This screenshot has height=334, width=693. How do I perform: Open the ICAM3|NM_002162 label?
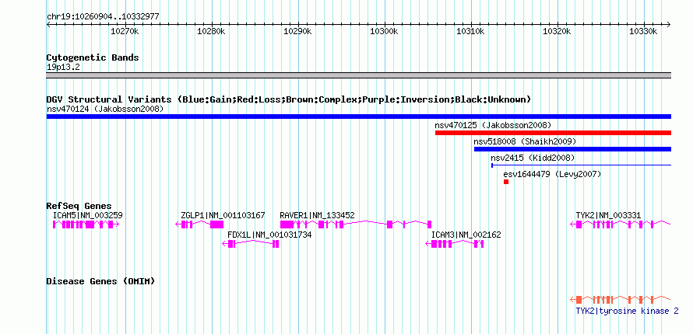(x=466, y=235)
